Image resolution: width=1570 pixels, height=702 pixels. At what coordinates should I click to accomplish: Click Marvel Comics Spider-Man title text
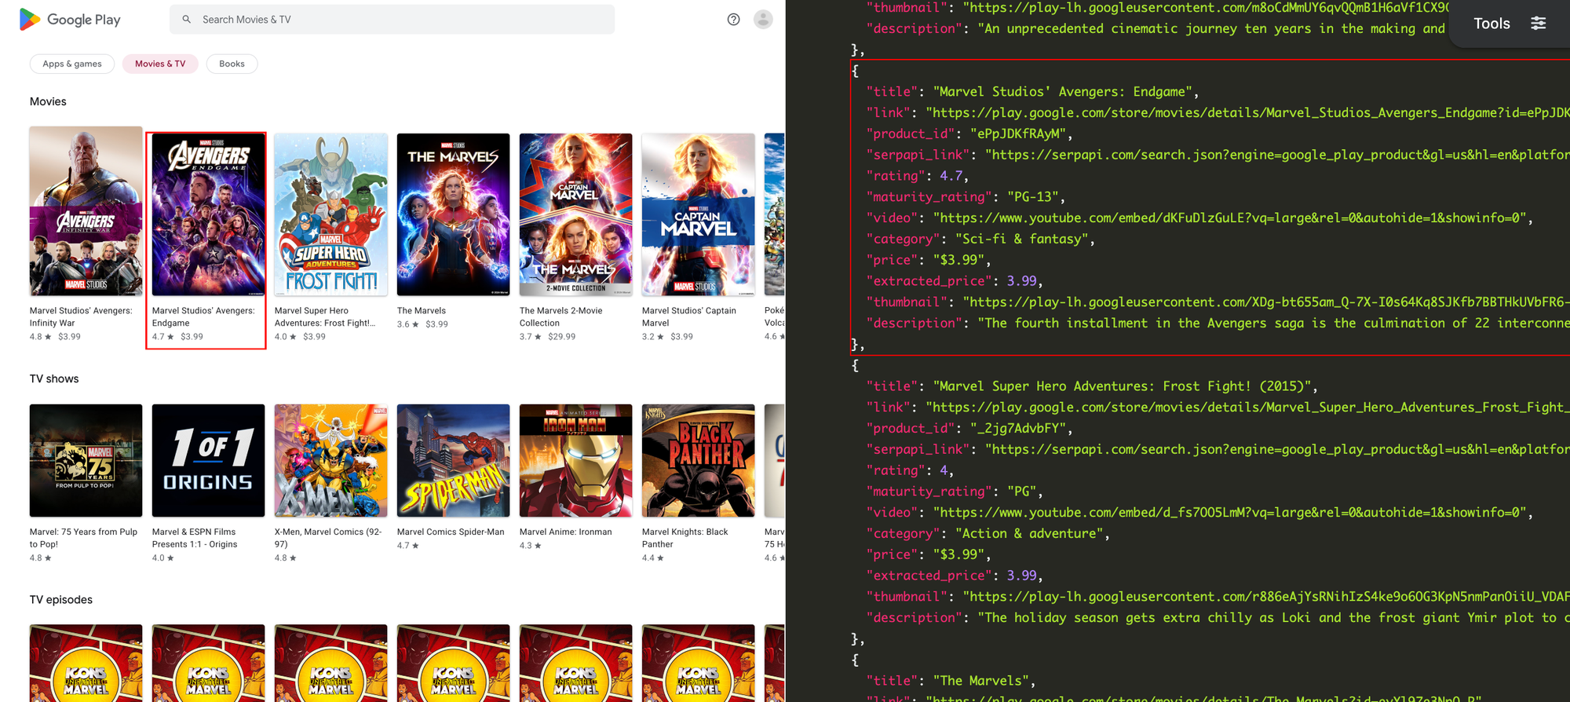click(x=451, y=532)
